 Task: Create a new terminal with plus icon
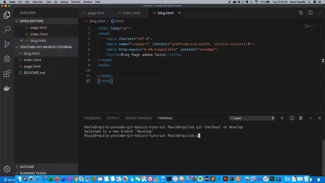tap(282, 118)
